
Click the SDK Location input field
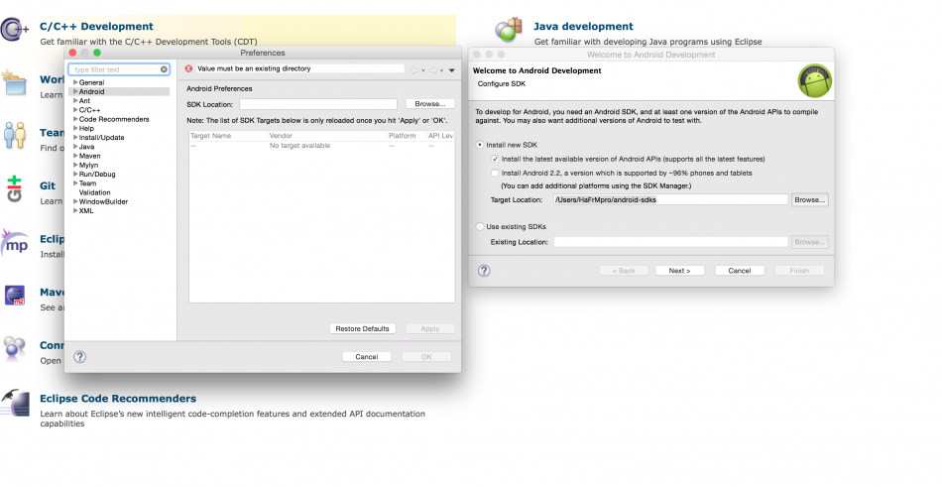click(x=318, y=104)
